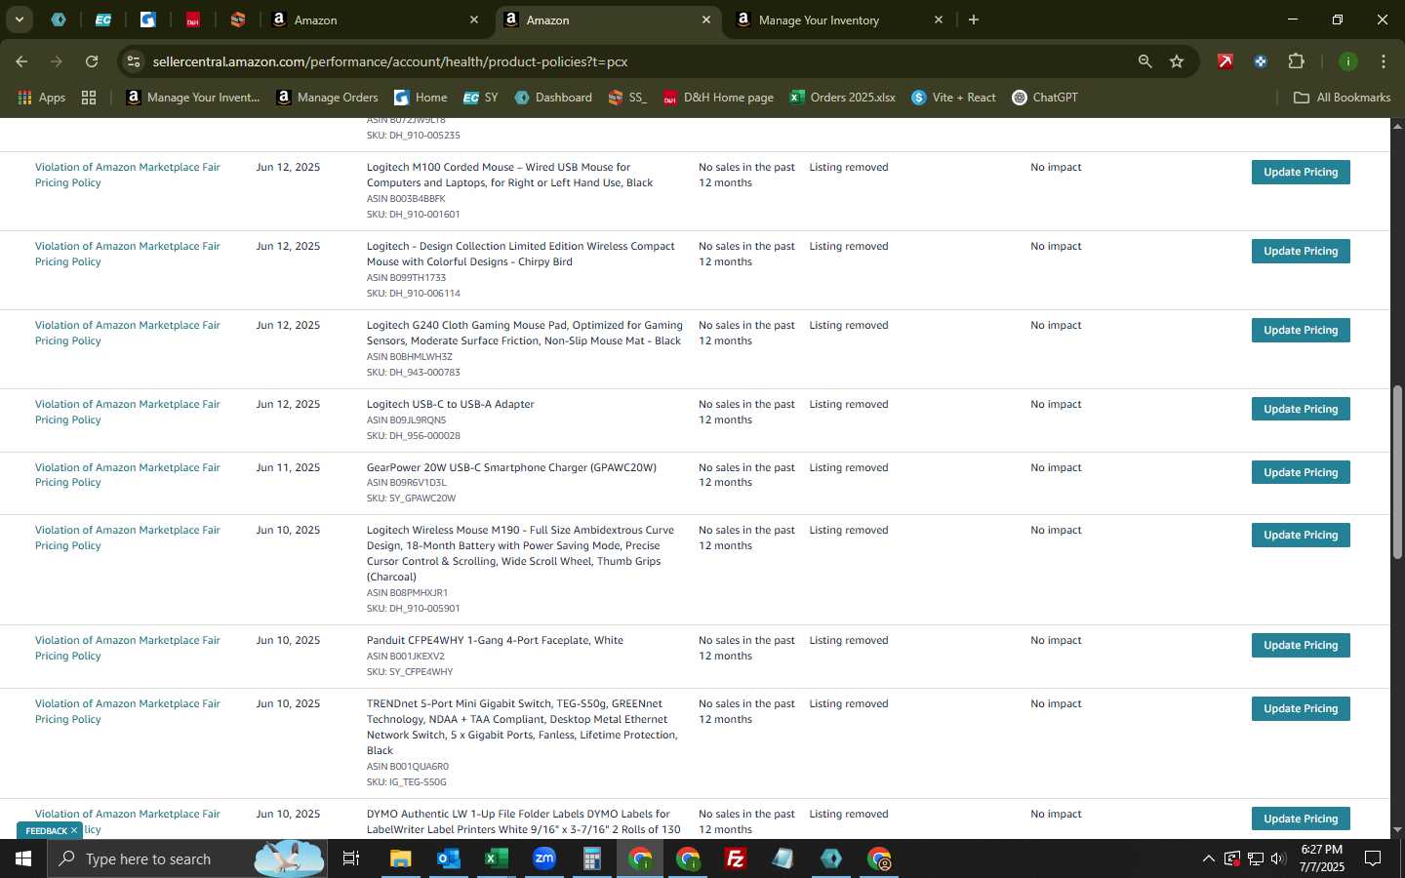1405x878 pixels.
Task: Switch to Manage Your Inventory tab
Action: click(x=839, y=20)
